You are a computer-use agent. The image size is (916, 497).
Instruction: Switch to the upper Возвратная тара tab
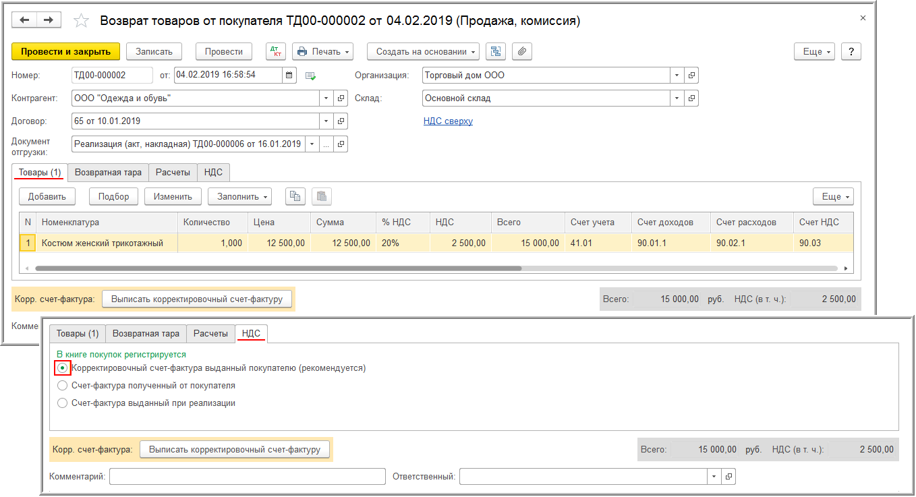(x=108, y=172)
